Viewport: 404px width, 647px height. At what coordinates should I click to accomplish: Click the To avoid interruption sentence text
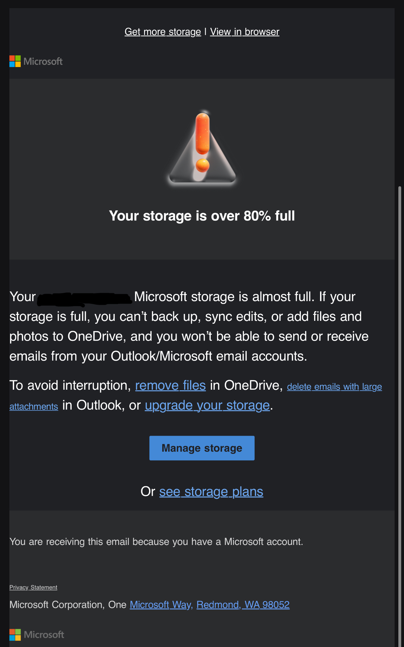click(x=70, y=385)
